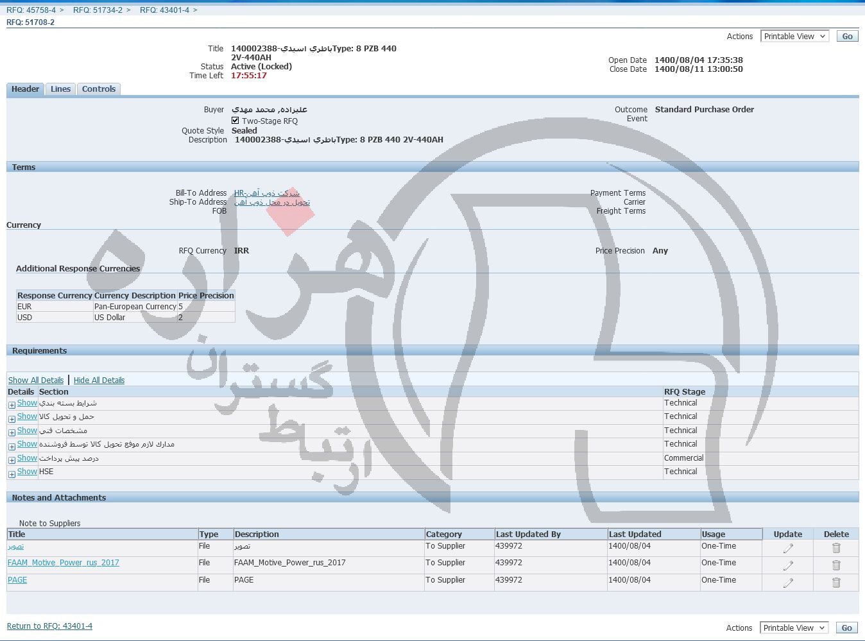Switch to the Controls tab

coord(99,89)
